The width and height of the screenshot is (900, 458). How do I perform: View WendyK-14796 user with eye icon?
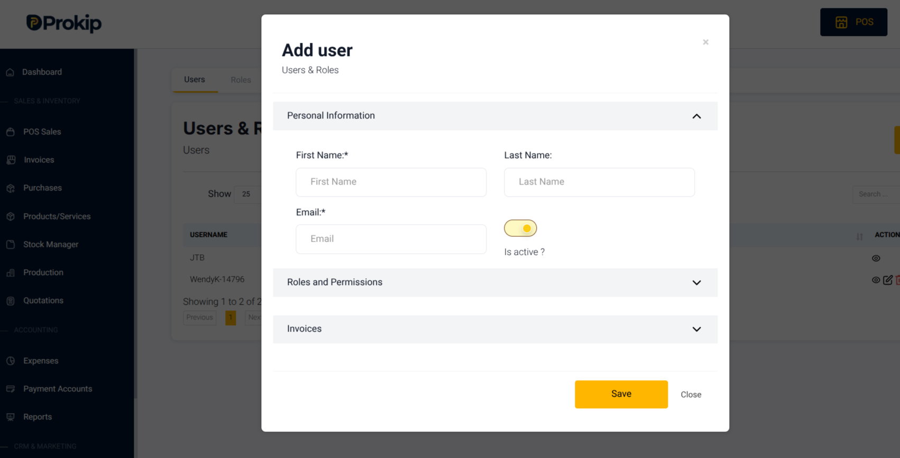tap(876, 280)
